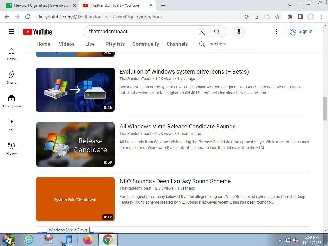Share this page icon
Viewport: 328px width, 246px height.
267,17
